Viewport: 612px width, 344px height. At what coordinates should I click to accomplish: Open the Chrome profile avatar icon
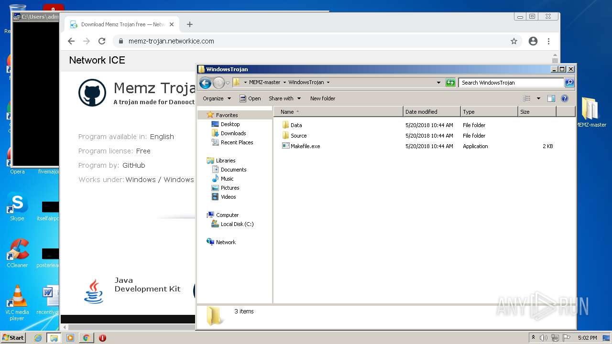[x=533, y=41]
